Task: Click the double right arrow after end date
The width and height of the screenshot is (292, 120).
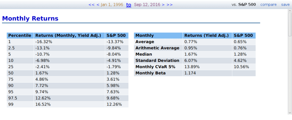Action: tap(169, 5)
